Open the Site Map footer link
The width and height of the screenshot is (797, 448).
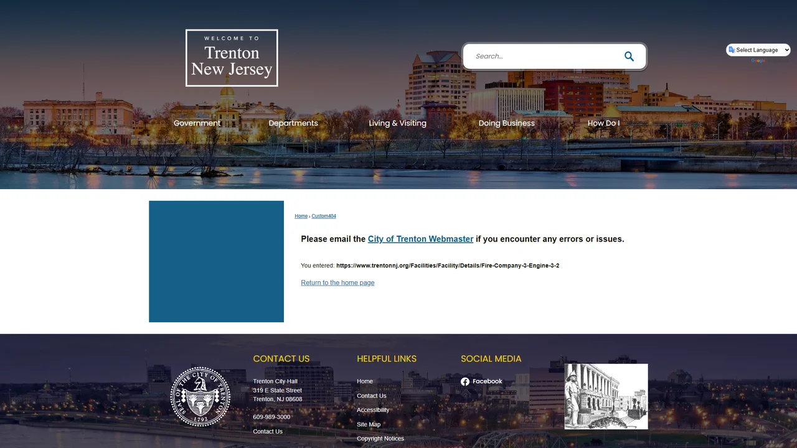[369, 424]
